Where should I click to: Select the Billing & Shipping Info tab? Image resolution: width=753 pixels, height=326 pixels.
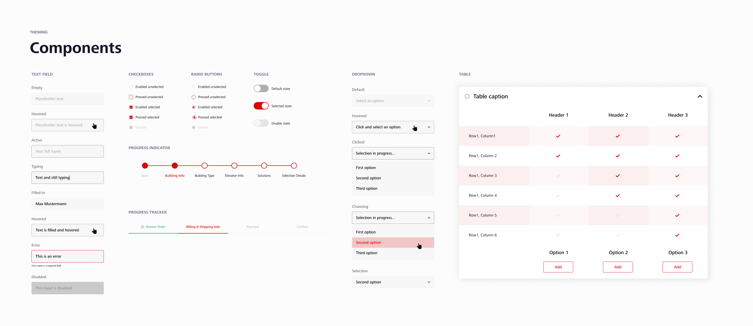[203, 227]
